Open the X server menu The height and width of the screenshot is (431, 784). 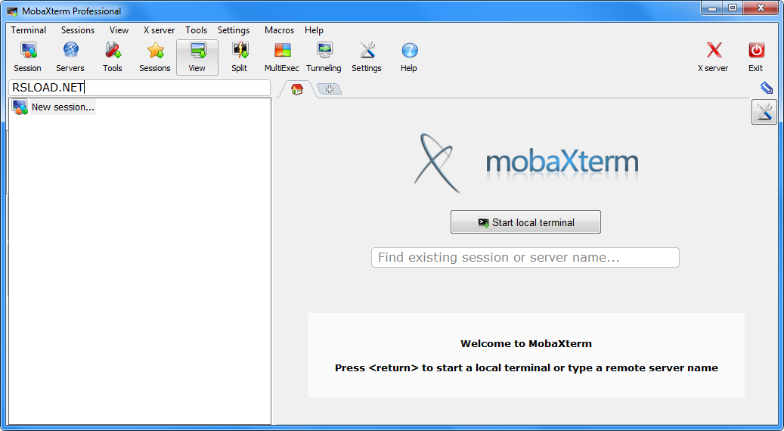tap(159, 30)
